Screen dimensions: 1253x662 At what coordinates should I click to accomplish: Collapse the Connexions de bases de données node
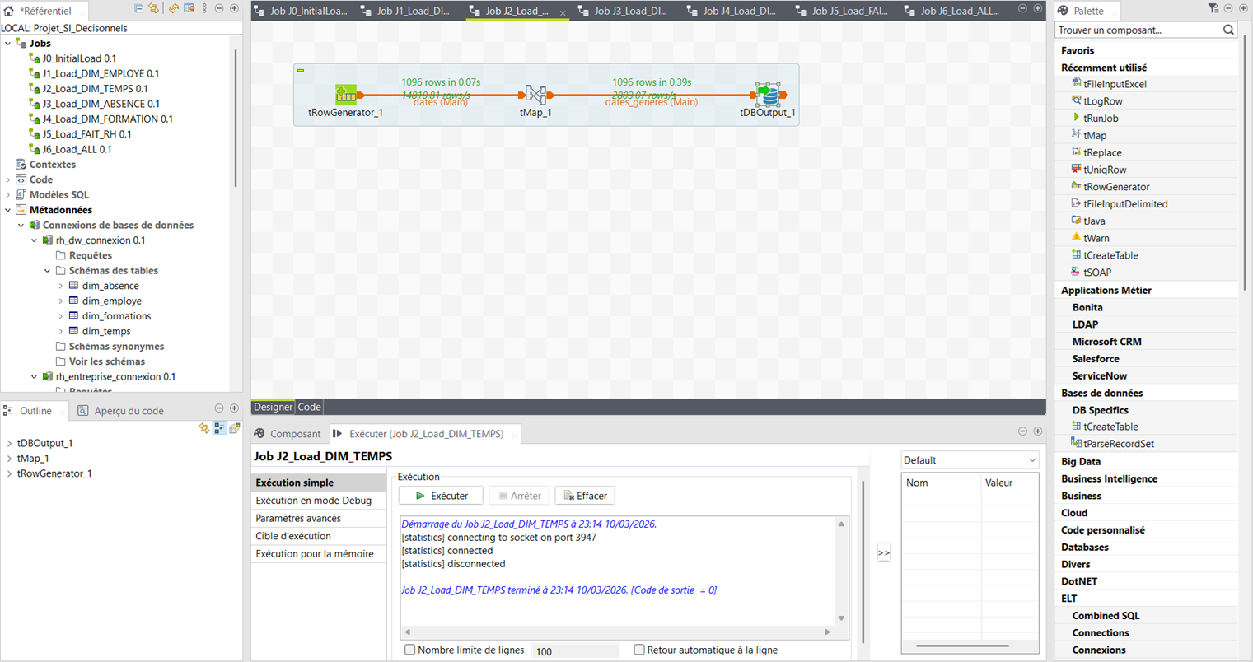pyautogui.click(x=22, y=225)
